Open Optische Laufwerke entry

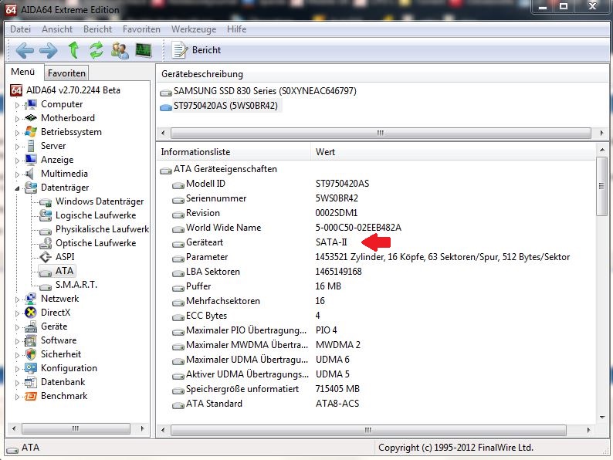[96, 243]
